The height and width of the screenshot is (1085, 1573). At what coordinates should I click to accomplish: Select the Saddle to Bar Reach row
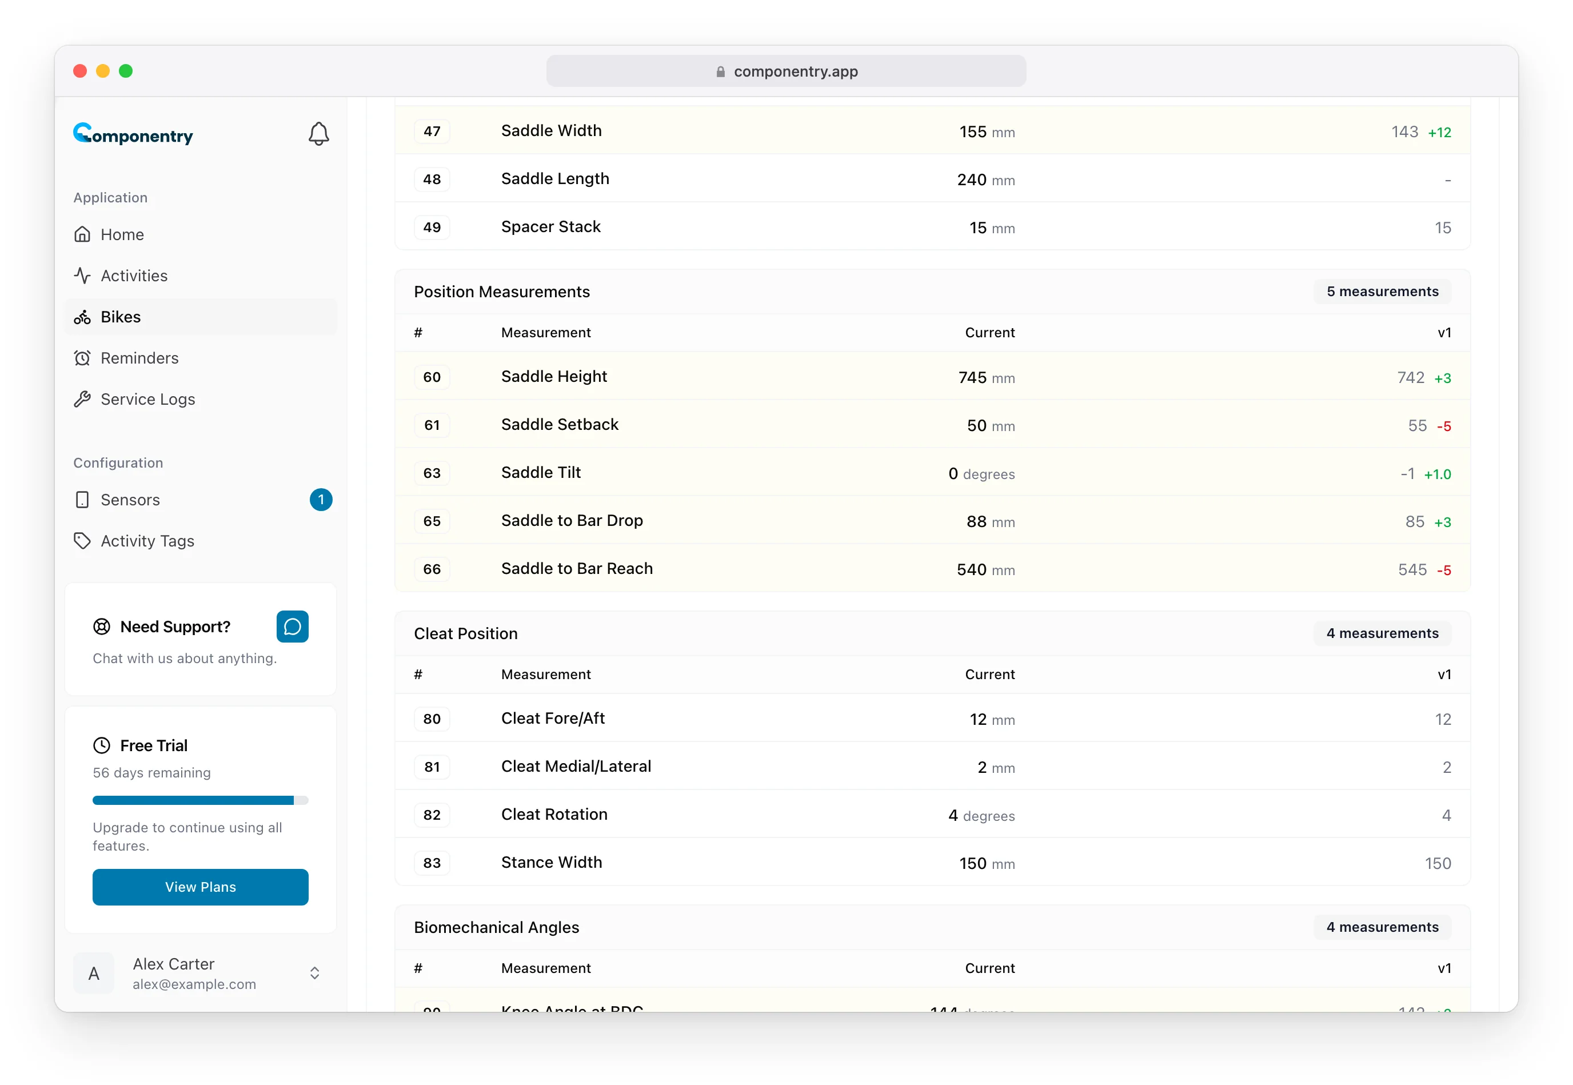[x=932, y=569]
